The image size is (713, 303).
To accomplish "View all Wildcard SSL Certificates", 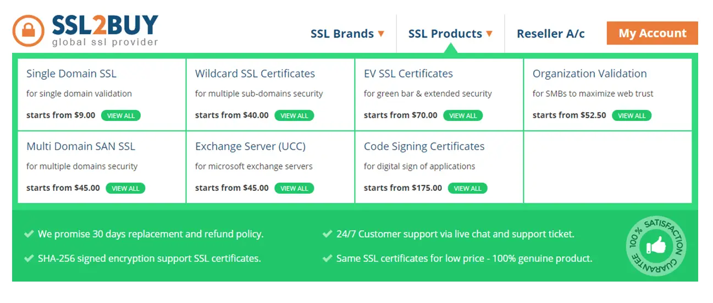I will click(294, 115).
